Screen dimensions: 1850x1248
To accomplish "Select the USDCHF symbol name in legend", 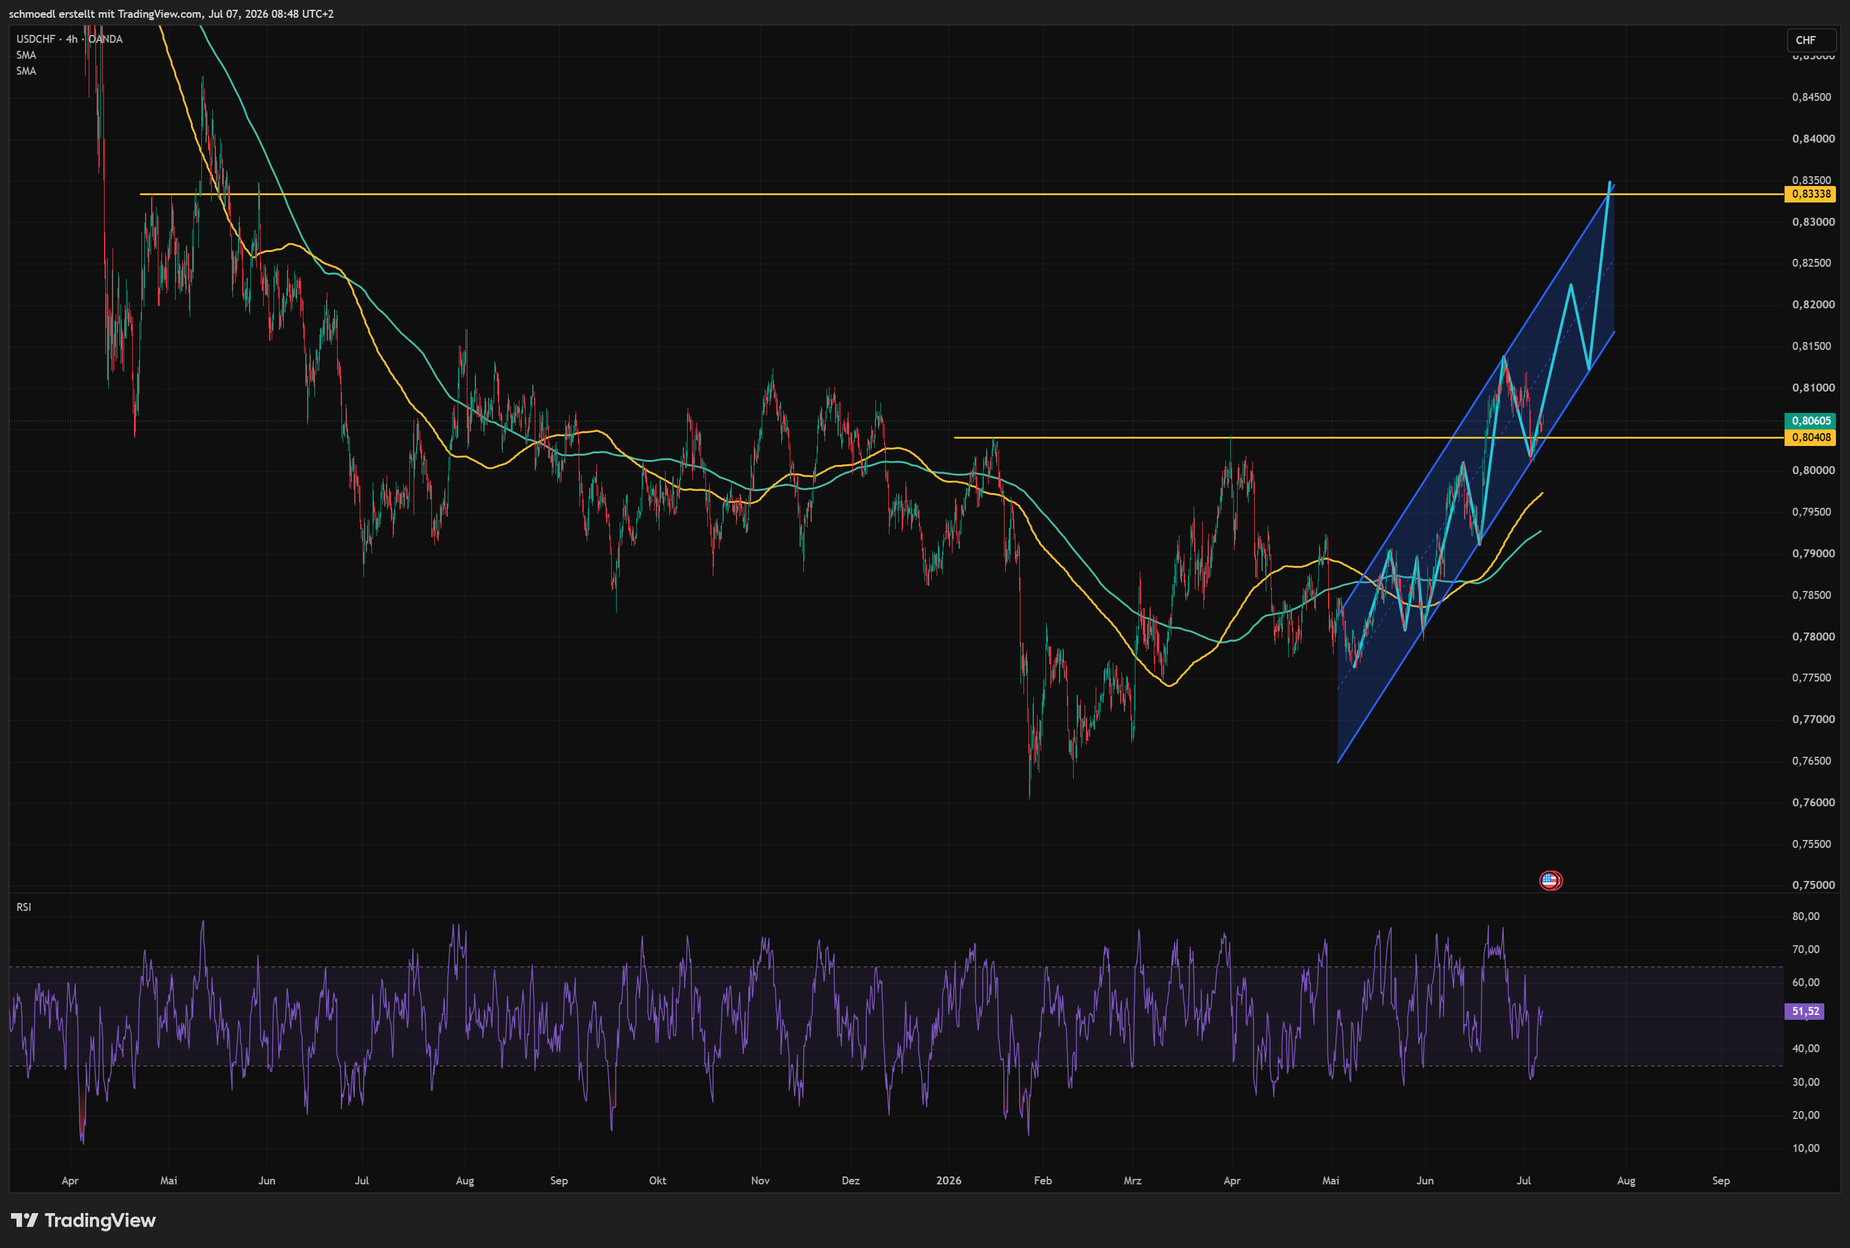I will click(x=37, y=39).
